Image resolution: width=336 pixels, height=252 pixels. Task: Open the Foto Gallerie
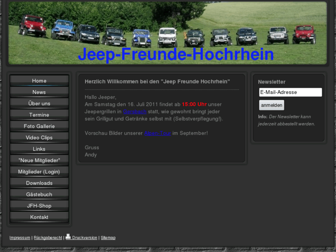click(x=39, y=126)
